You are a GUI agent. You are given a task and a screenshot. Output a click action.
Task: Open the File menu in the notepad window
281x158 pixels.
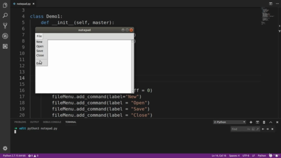(x=39, y=36)
